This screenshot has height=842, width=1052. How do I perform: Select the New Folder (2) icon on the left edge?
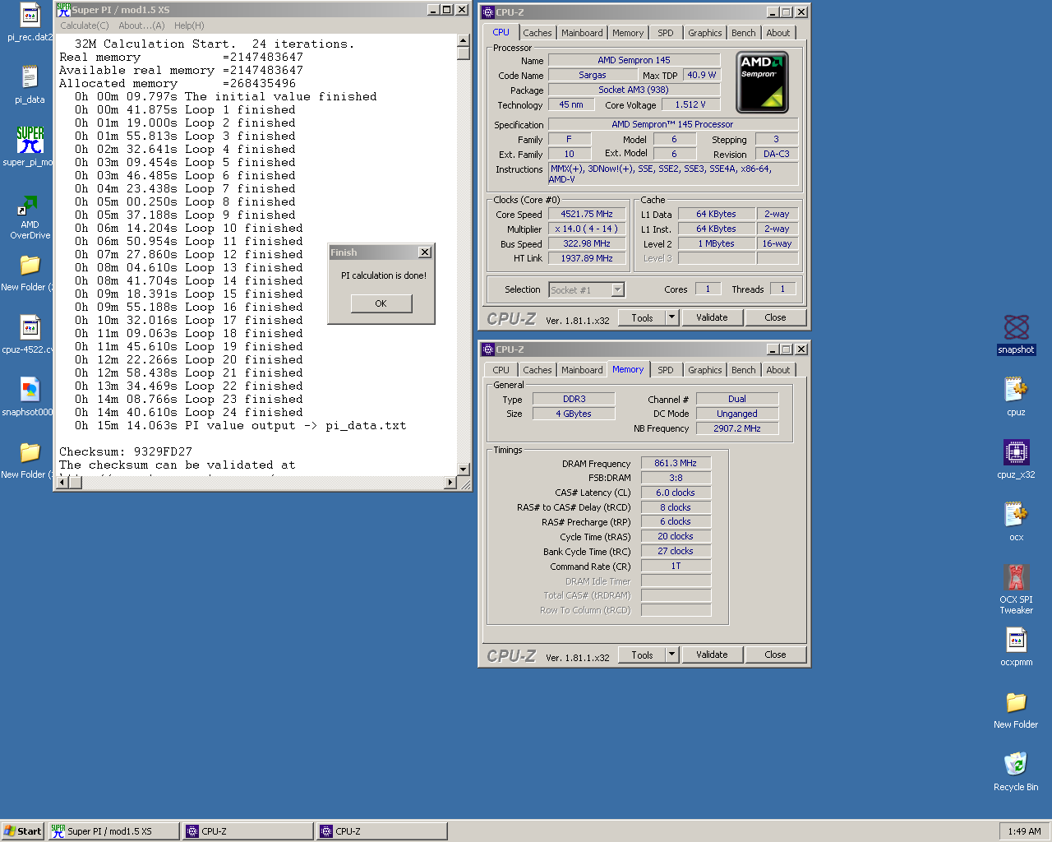click(x=30, y=265)
